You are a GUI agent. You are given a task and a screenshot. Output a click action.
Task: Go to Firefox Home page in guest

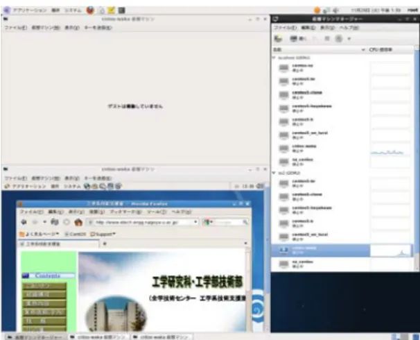[78, 222]
